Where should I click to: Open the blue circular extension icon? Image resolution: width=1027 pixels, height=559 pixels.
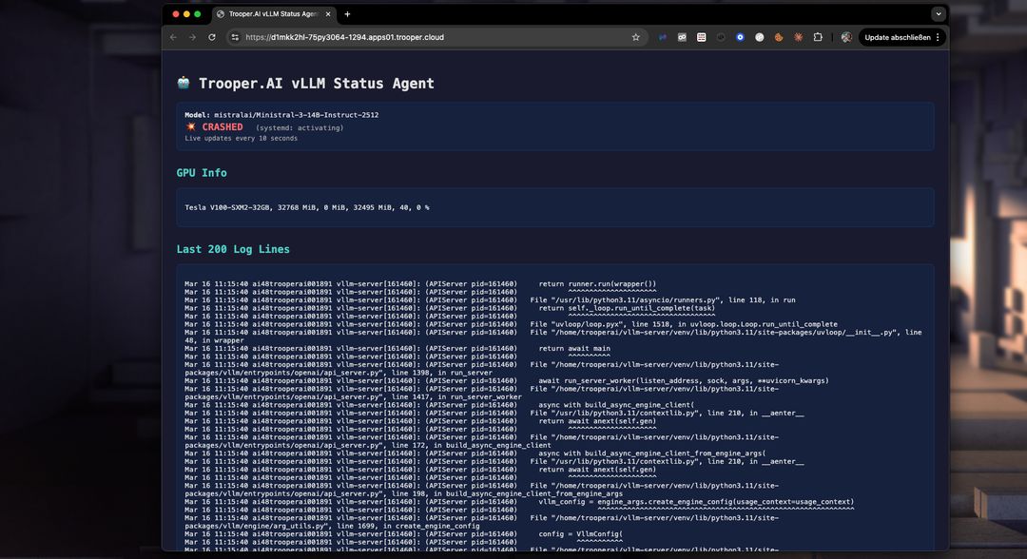[x=740, y=36]
